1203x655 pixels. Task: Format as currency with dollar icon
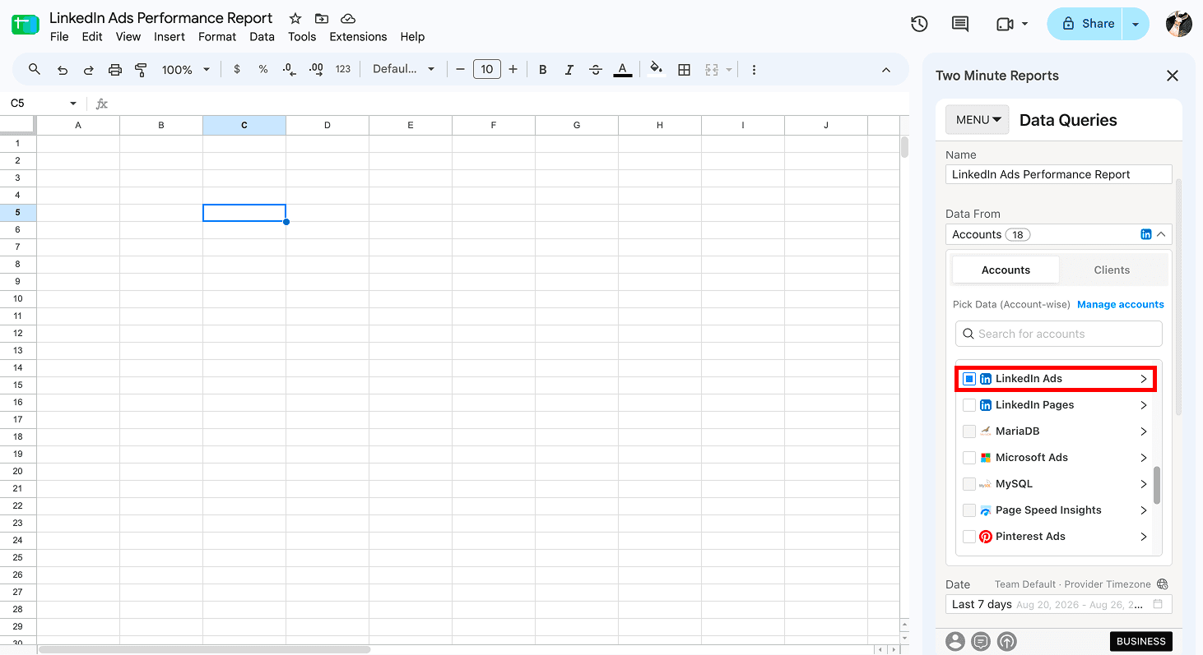pyautogui.click(x=237, y=70)
